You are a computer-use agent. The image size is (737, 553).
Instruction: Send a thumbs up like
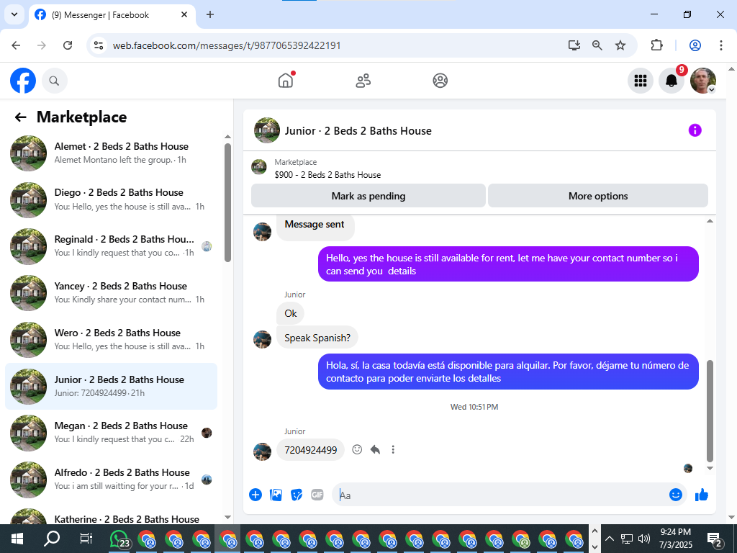[x=702, y=495]
